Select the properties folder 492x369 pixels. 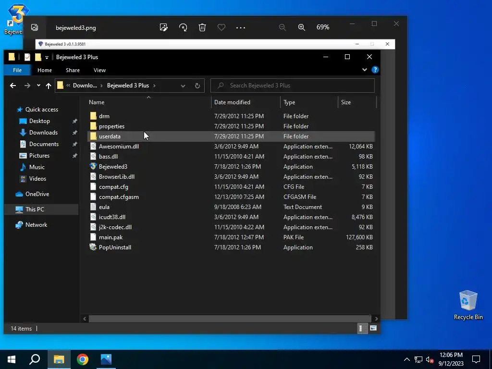click(x=111, y=126)
